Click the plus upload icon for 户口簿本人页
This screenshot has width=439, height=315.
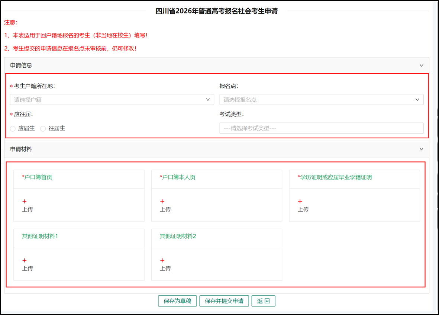[162, 201]
